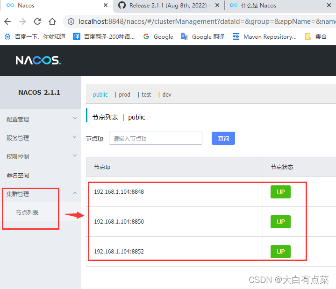The height and width of the screenshot is (289, 336).
Task: Open the 配置管理 sidebar item
Action: click(x=41, y=119)
